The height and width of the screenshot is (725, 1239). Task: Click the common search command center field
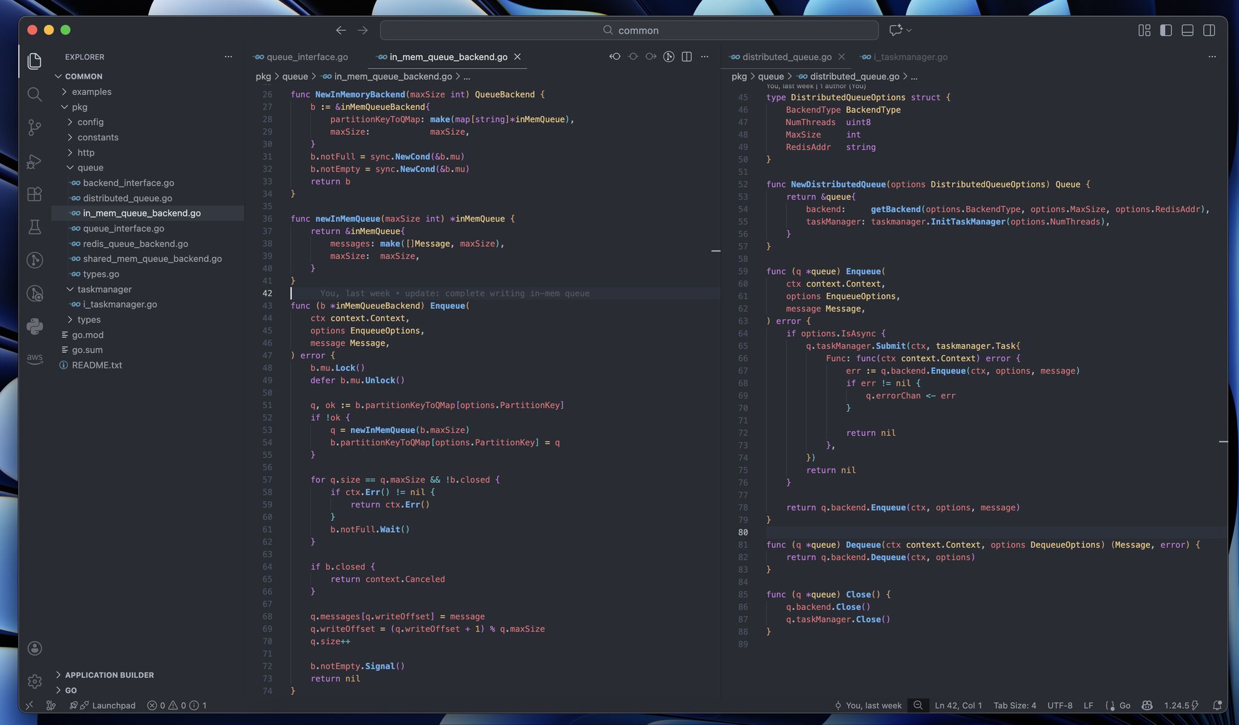[629, 30]
